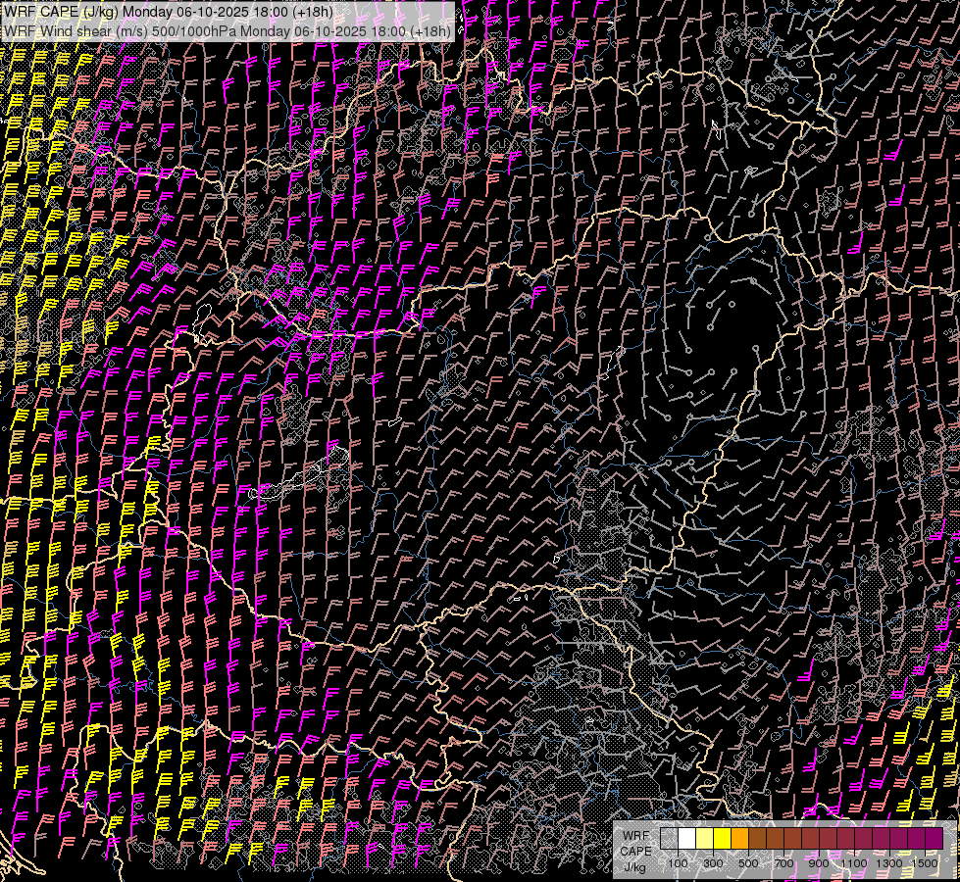Click the stippled gray first legend swatch
Viewport: 960px width, 882px height.
(669, 839)
